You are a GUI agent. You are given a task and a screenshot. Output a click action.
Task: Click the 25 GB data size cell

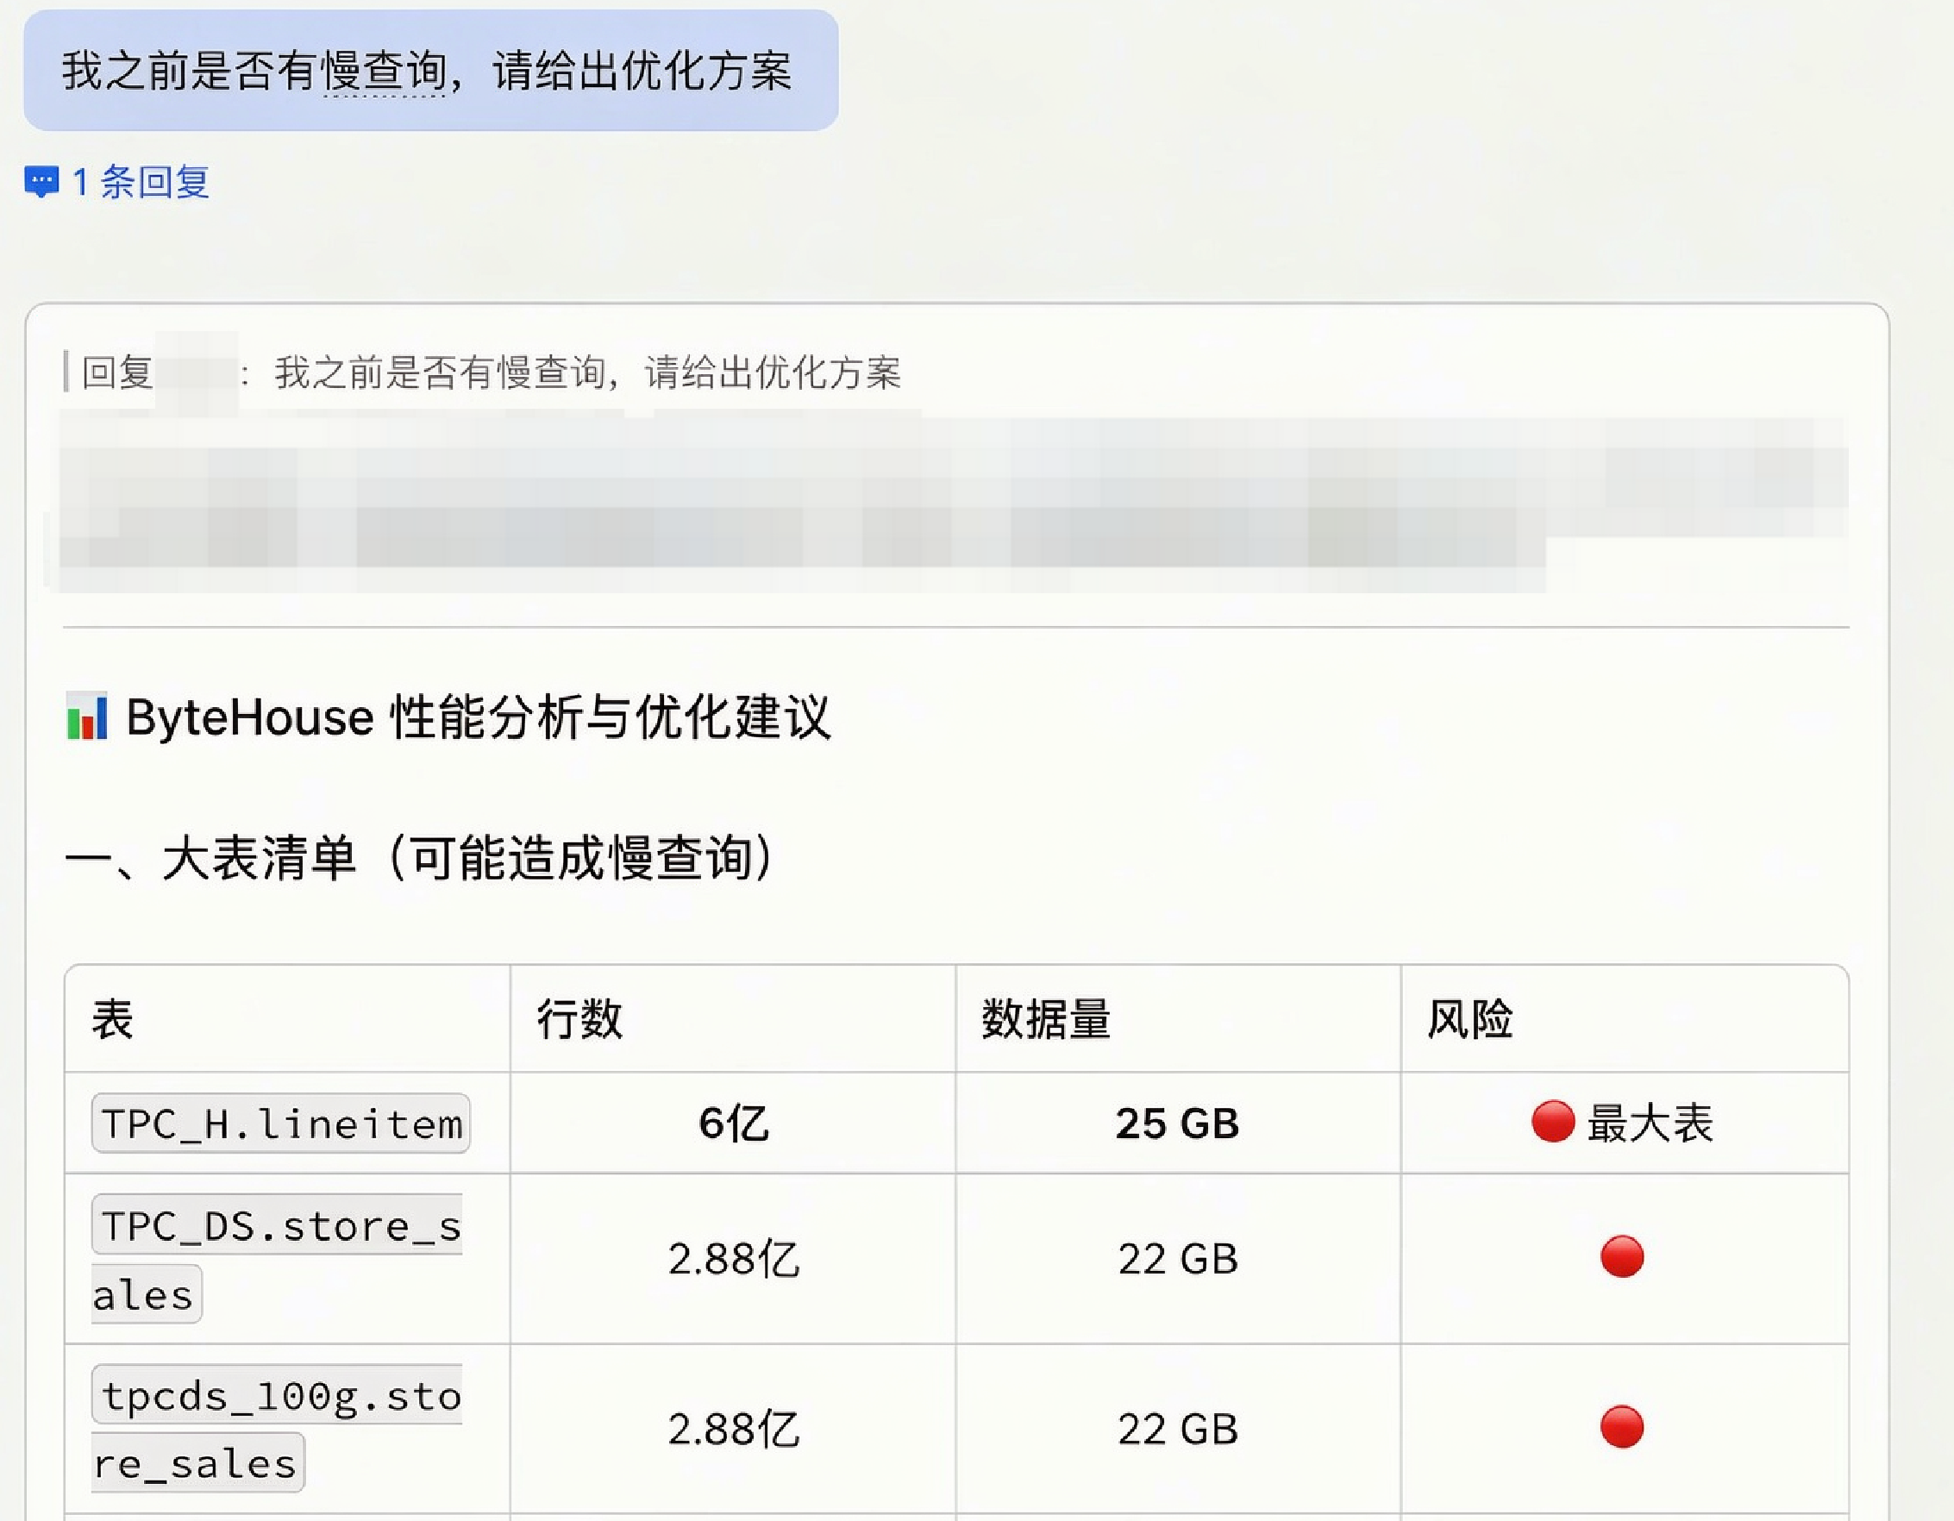(x=1177, y=1123)
